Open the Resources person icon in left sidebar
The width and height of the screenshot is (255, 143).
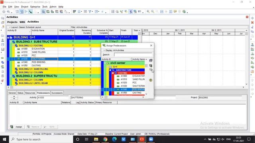[3, 40]
